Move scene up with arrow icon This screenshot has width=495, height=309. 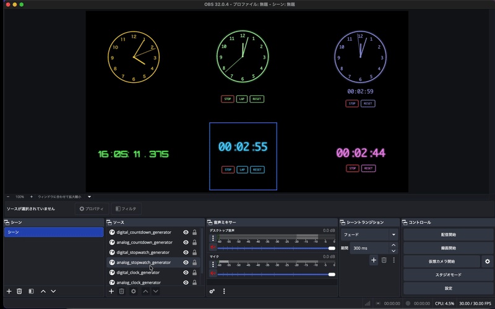tap(43, 291)
